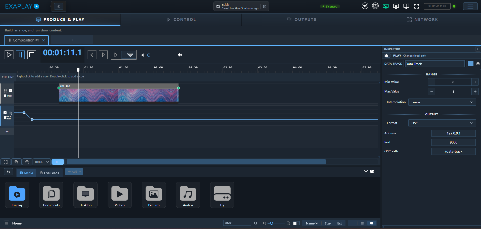Open the Audios folder
Image resolution: width=481 pixels, height=229 pixels.
tap(188, 195)
